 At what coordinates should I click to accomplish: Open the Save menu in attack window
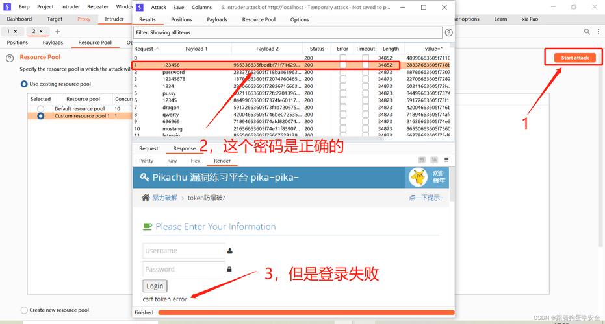[x=179, y=7]
